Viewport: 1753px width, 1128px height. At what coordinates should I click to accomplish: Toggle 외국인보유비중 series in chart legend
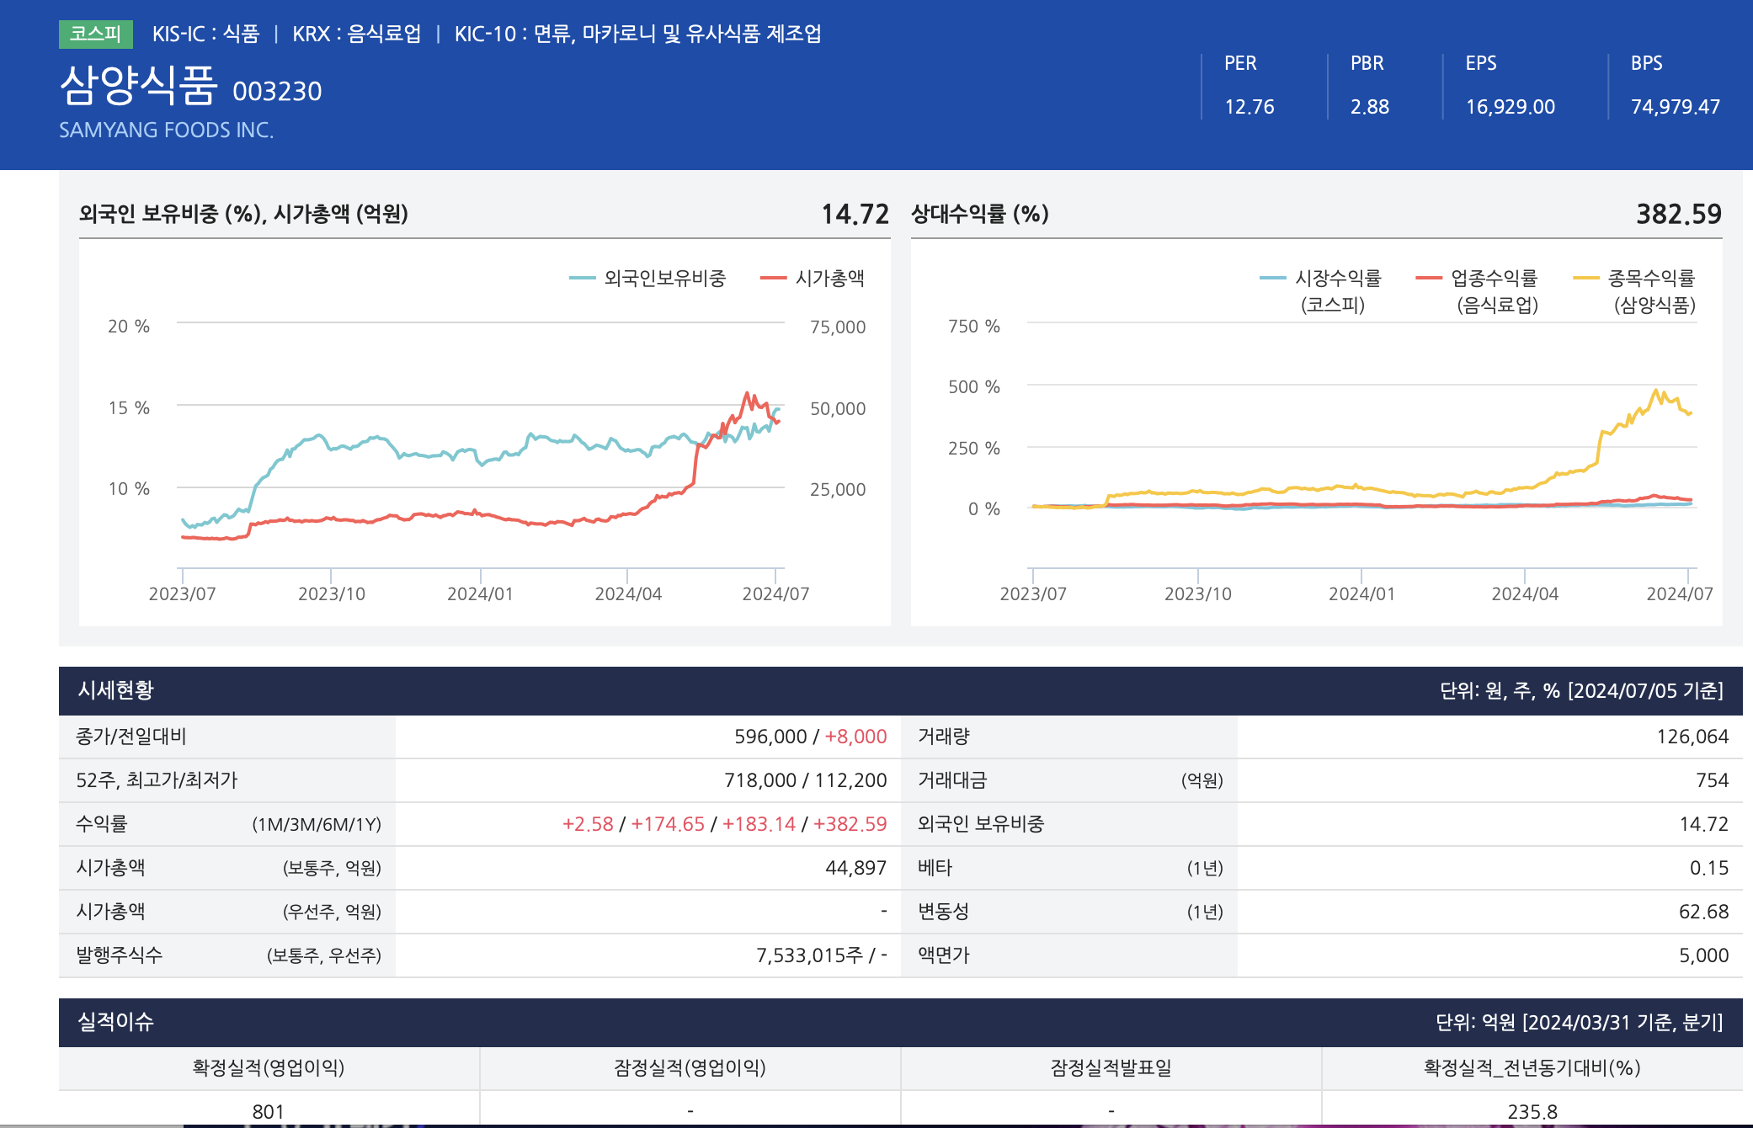663,279
